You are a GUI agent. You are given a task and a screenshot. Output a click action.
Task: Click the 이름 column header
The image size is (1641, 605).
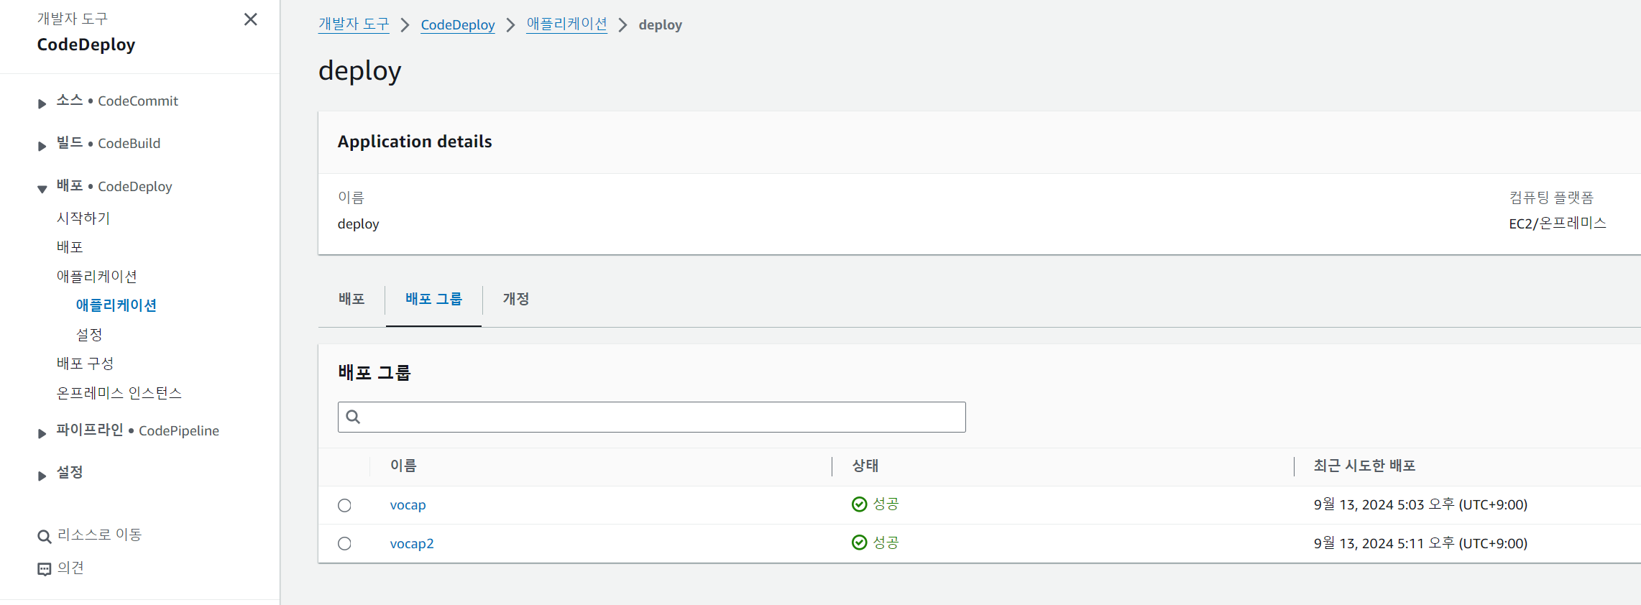403,466
